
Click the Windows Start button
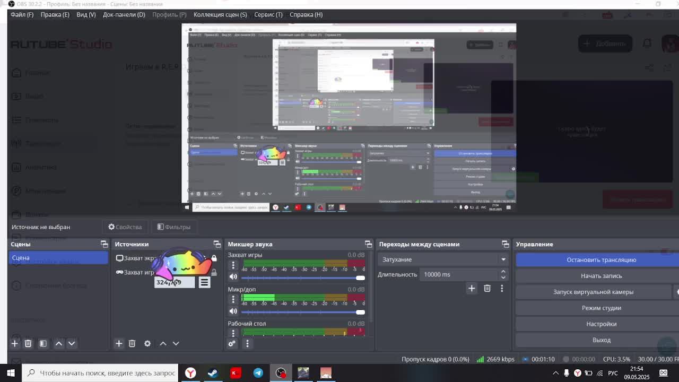click(x=11, y=373)
